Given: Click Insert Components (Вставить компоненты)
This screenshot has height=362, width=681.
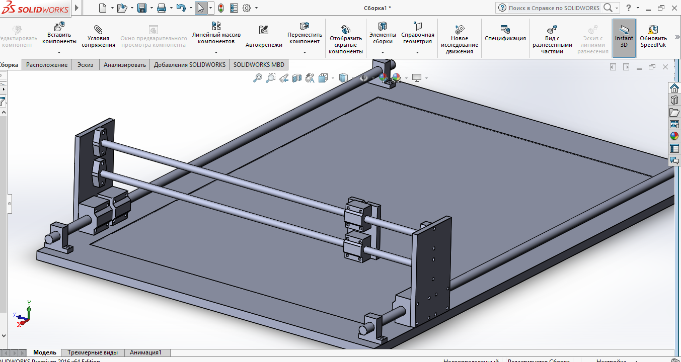Looking at the screenshot, I should pyautogui.click(x=59, y=33).
